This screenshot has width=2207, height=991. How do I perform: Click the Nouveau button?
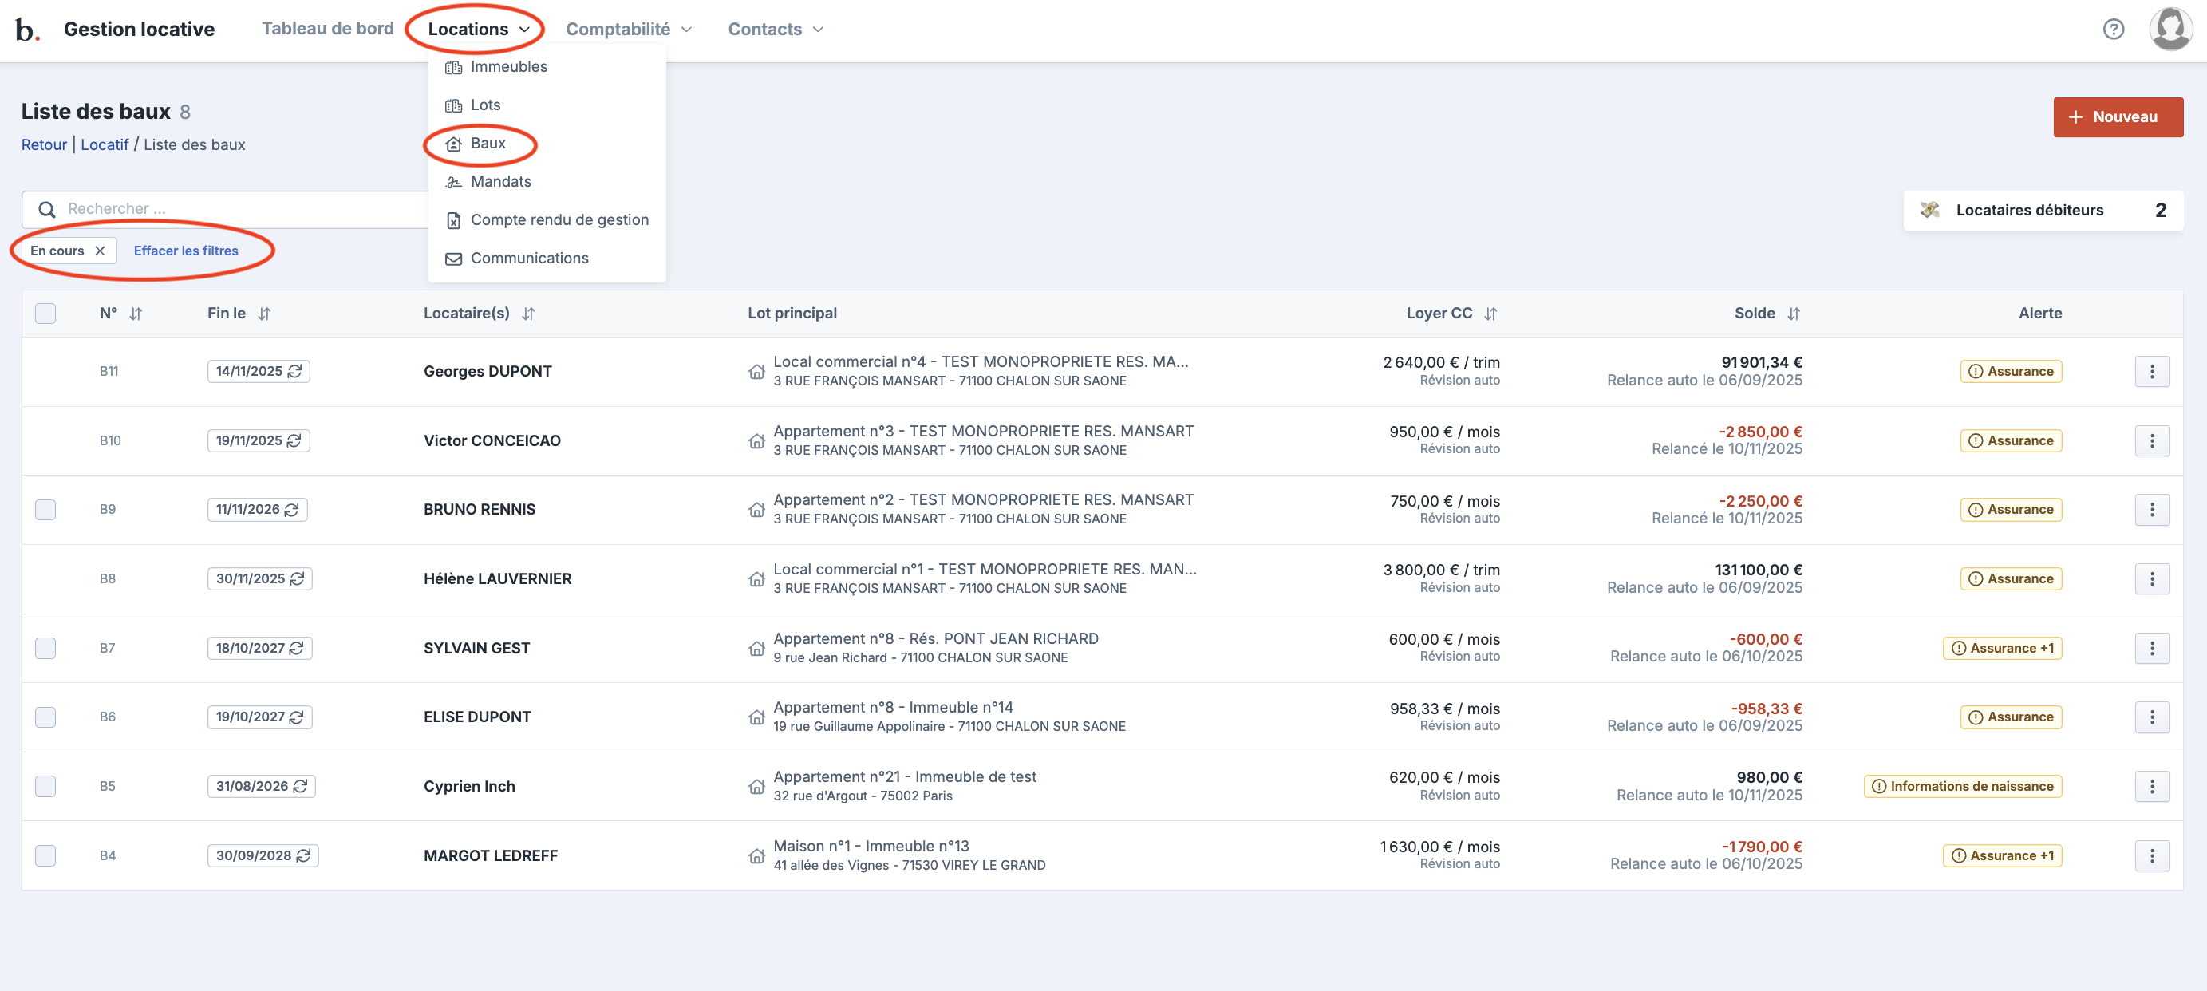[x=2117, y=117]
